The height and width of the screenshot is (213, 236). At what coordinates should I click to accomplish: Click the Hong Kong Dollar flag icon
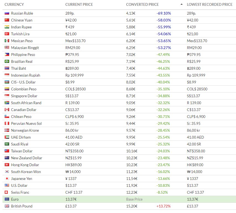[x=7, y=165]
